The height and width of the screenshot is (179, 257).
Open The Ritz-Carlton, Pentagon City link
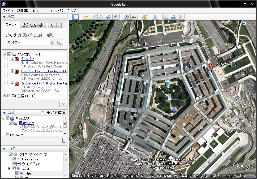(x=44, y=71)
